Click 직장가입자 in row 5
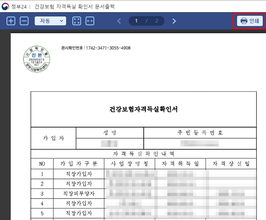 click(x=79, y=213)
